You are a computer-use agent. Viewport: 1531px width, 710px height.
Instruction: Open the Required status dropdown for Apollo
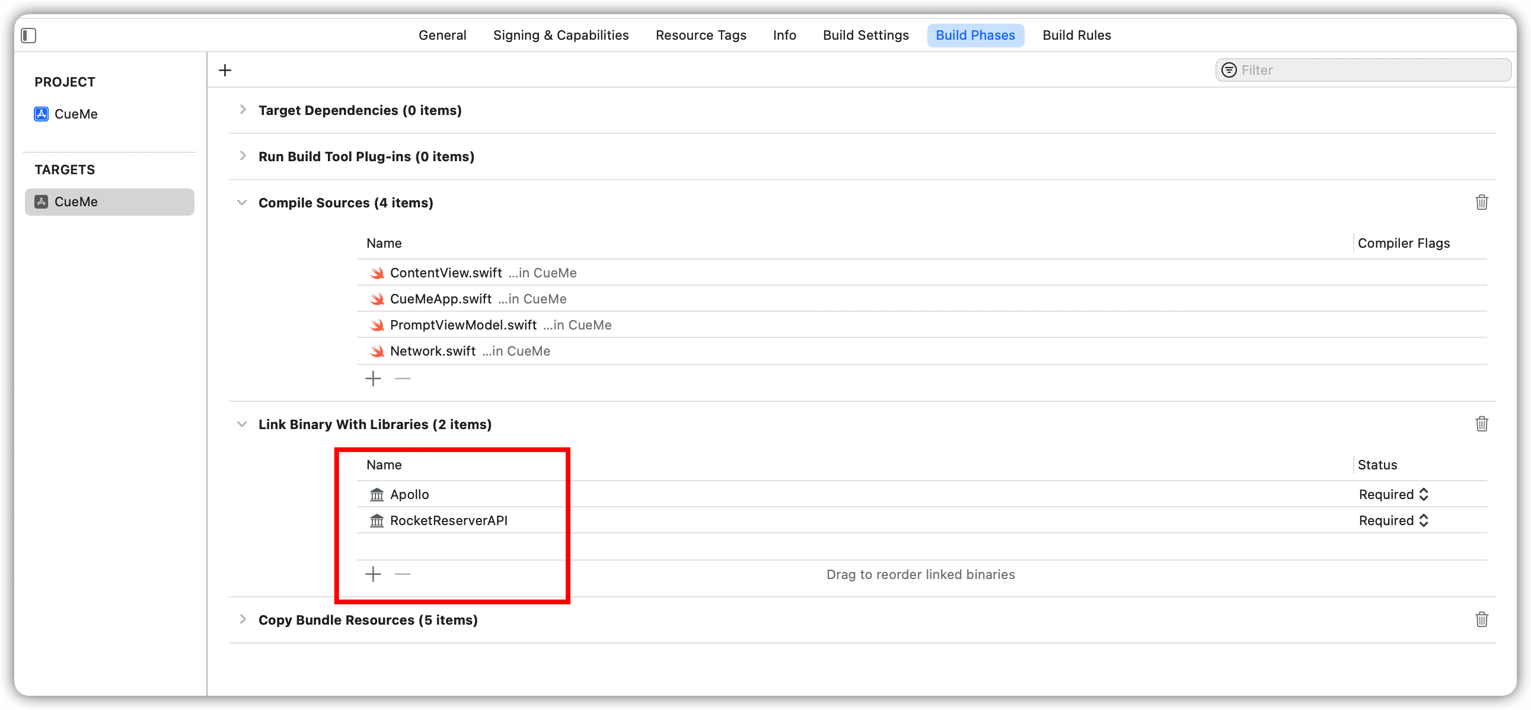tap(1393, 495)
